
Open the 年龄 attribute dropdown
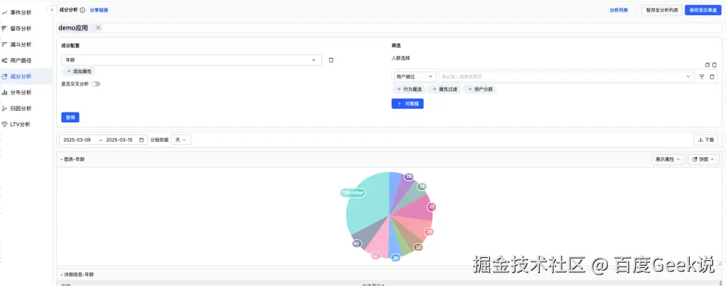[x=191, y=60]
